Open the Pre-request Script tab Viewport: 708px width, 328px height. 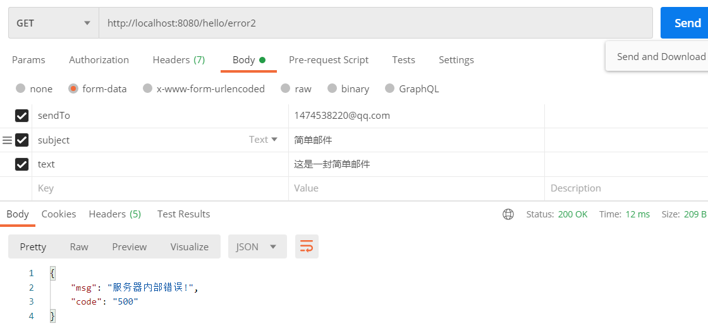(329, 60)
